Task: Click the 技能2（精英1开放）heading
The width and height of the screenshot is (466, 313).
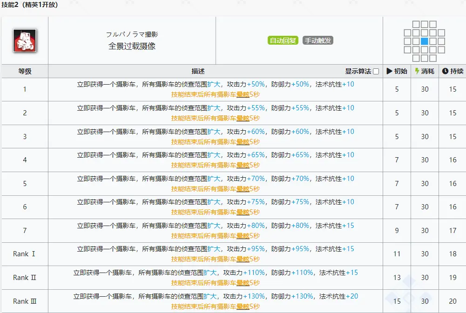Action: [x=29, y=5]
